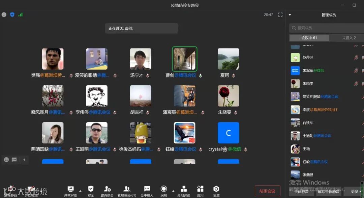Collapse the reaction bar arrow

click(x=24, y=160)
